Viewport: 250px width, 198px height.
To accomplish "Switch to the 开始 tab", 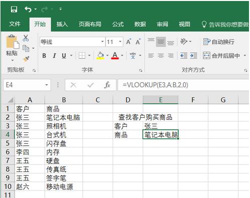I will click(x=40, y=24).
